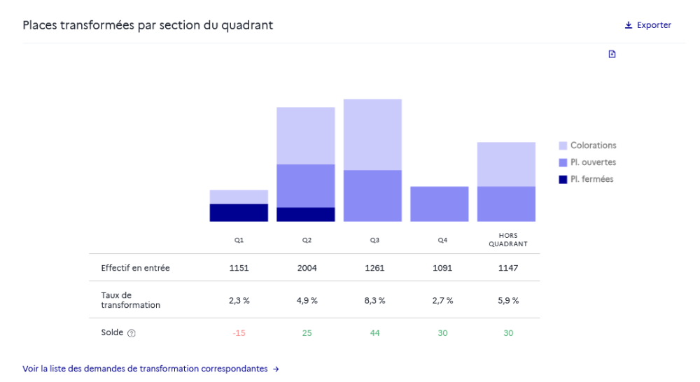The image size is (700, 382).
Task: Click the Pl. ouvertes legend swatch
Action: [x=563, y=162]
